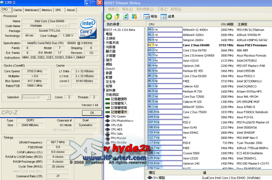Click the Xeon X3210 result row
The height and width of the screenshot is (180, 272).
[x=210, y=61]
